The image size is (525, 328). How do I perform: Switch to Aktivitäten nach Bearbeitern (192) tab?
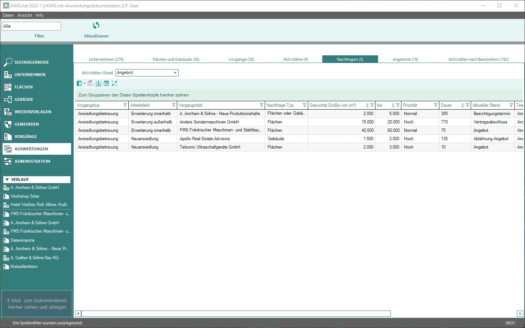pos(478,59)
